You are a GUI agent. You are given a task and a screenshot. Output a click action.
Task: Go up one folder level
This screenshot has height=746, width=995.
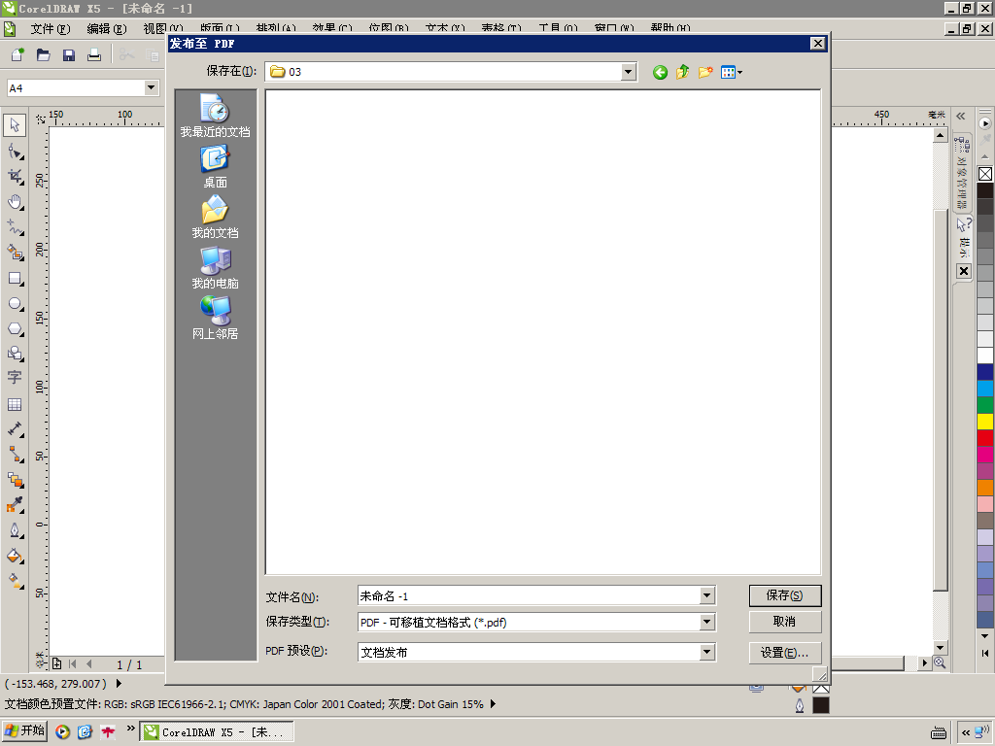click(x=683, y=72)
